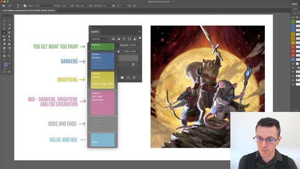Viewport: 300px width, 169px height.
Task: Select the Paint Bucket tool
Action: click(9, 40)
